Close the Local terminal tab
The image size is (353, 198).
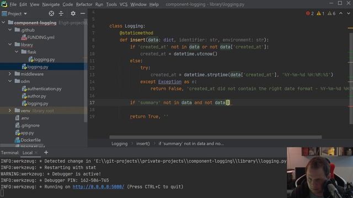coord(36,153)
